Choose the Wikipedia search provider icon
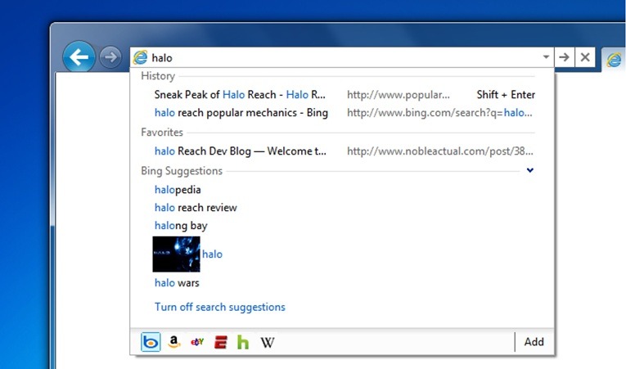Image resolution: width=626 pixels, height=369 pixels. pyautogui.click(x=267, y=342)
